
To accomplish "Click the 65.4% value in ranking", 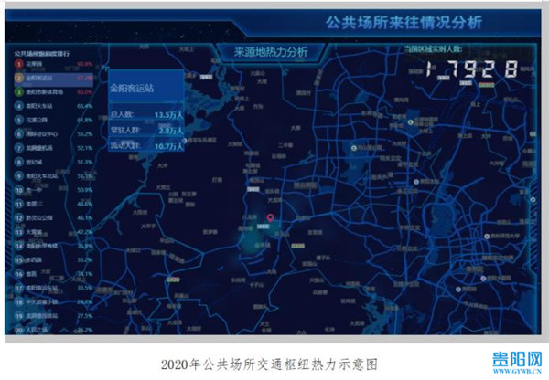I will (85, 106).
